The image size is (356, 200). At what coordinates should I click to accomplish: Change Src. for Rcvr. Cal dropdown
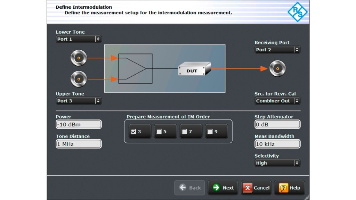click(277, 101)
